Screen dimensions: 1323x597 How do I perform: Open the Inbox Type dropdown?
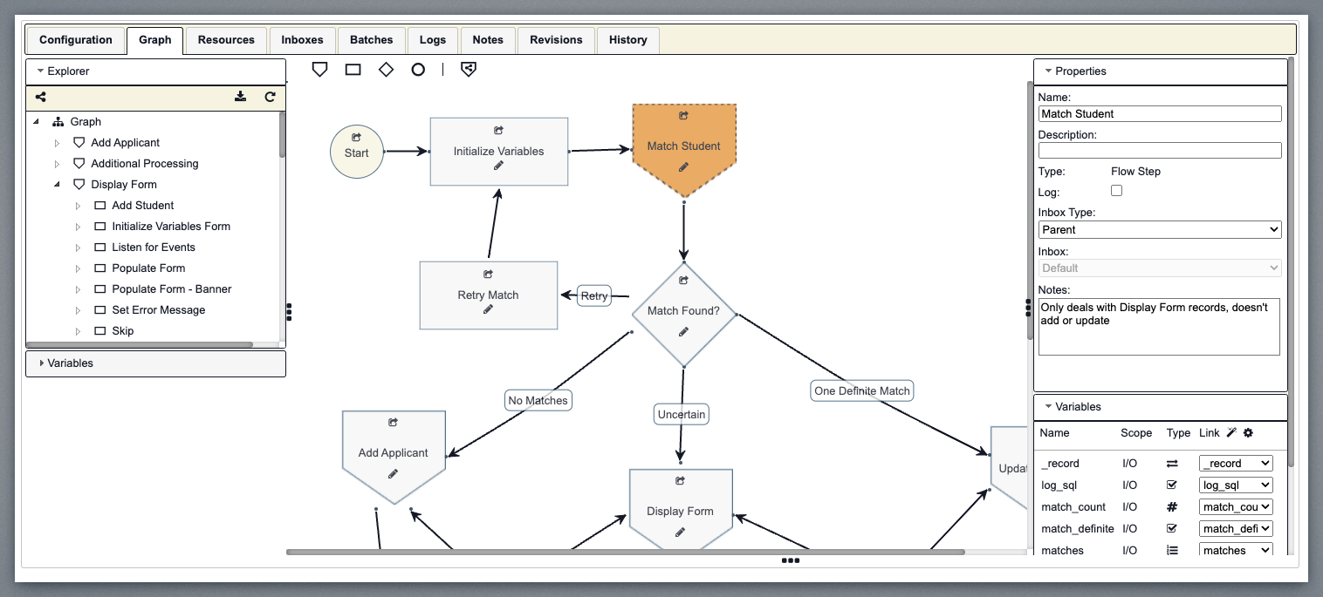coord(1159,230)
